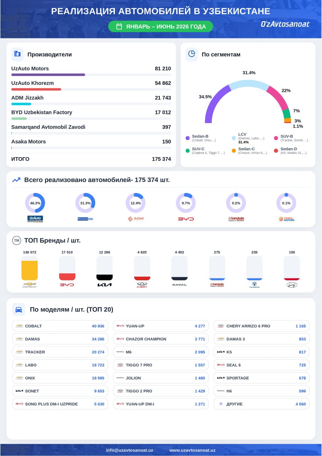Click the BYD logo under the 9.7% donut

186,219
